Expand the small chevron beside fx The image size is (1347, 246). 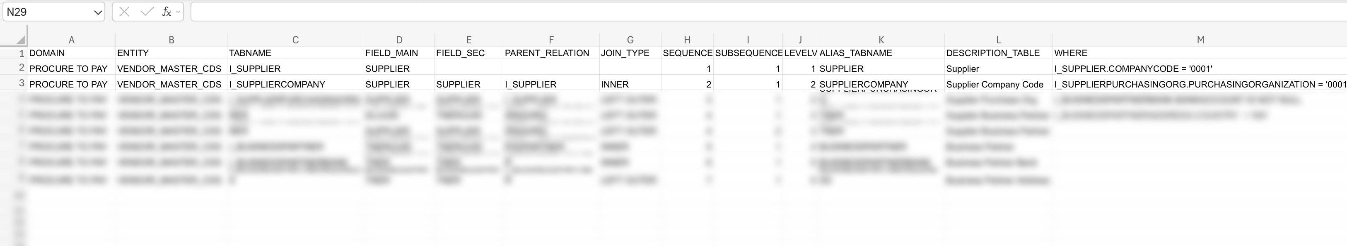point(178,12)
